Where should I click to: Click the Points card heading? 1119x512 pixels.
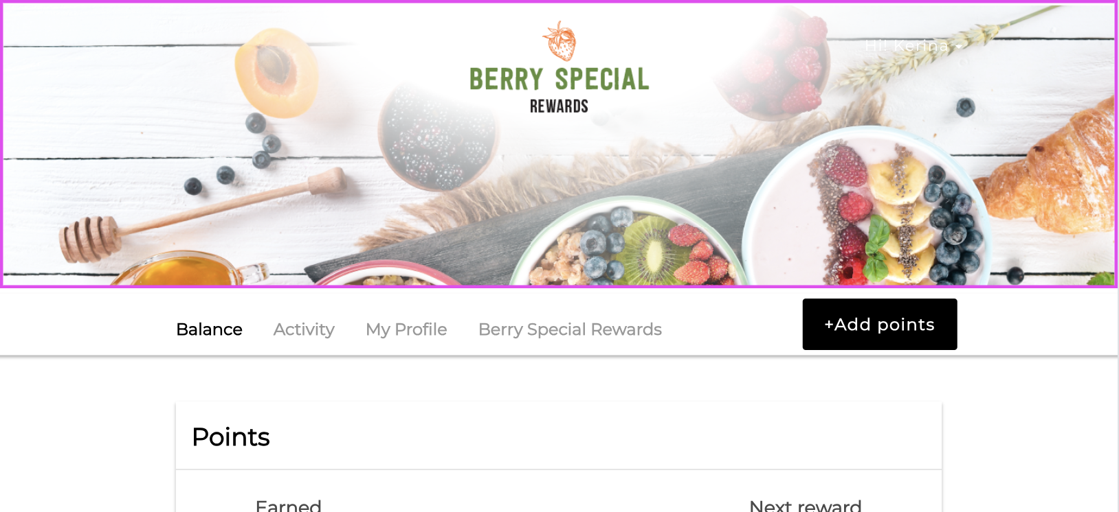coord(231,437)
